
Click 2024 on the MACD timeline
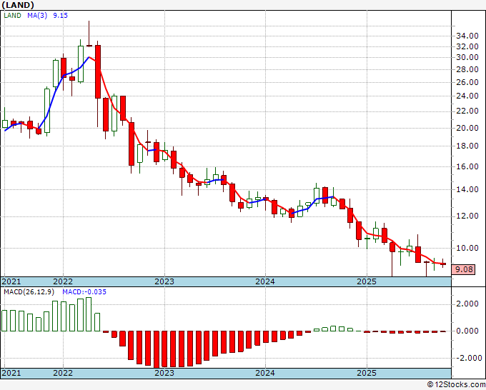coord(265,373)
